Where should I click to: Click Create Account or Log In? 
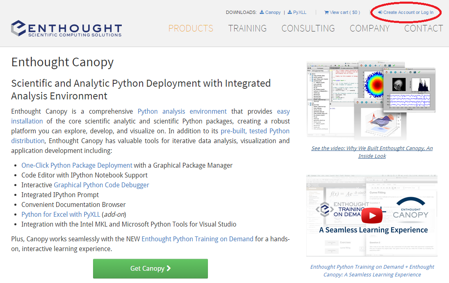pyautogui.click(x=408, y=12)
